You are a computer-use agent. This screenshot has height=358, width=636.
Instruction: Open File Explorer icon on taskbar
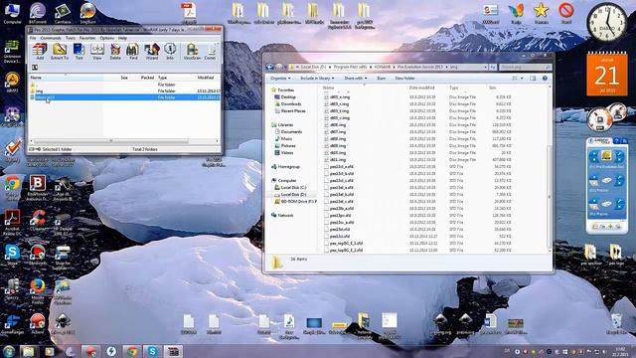tap(29, 351)
